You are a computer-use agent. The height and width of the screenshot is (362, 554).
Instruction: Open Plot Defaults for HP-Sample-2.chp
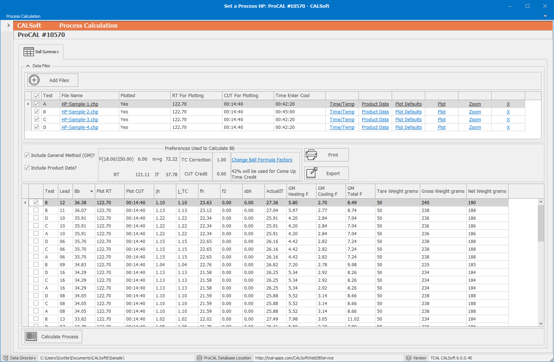(x=408, y=112)
